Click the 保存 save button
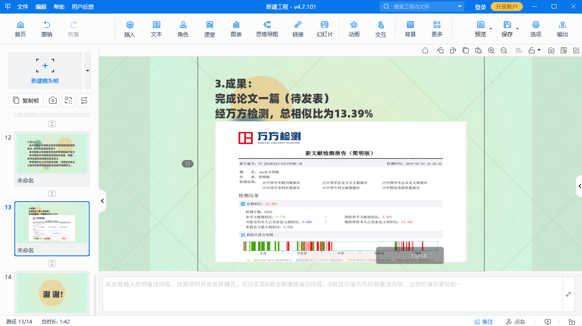This screenshot has height=326, width=582. [507, 29]
